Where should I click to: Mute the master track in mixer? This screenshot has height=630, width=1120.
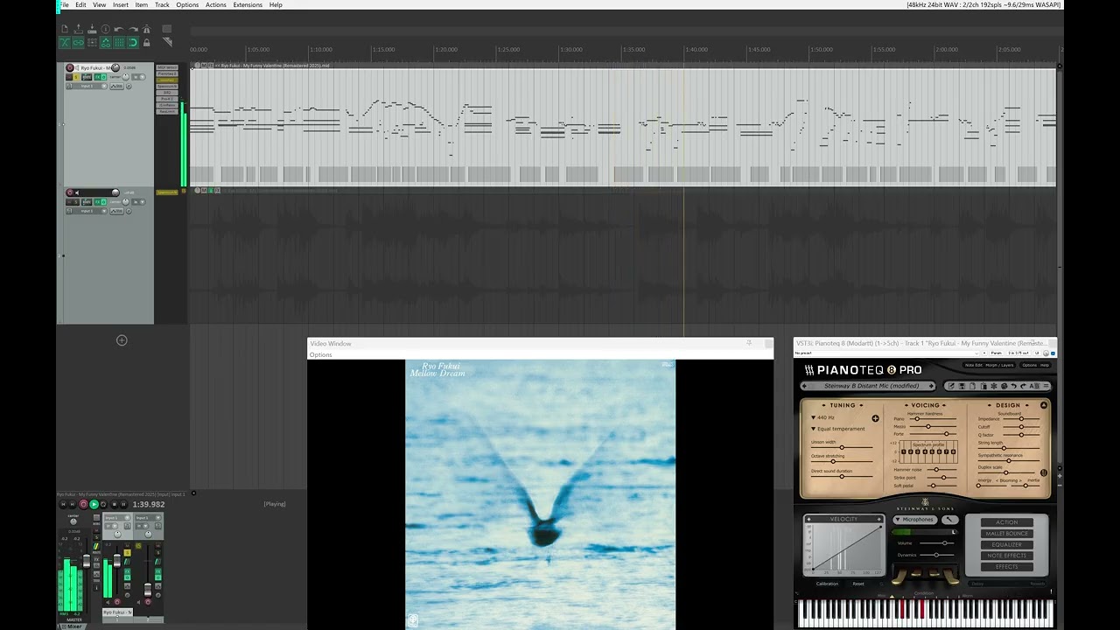(x=96, y=530)
